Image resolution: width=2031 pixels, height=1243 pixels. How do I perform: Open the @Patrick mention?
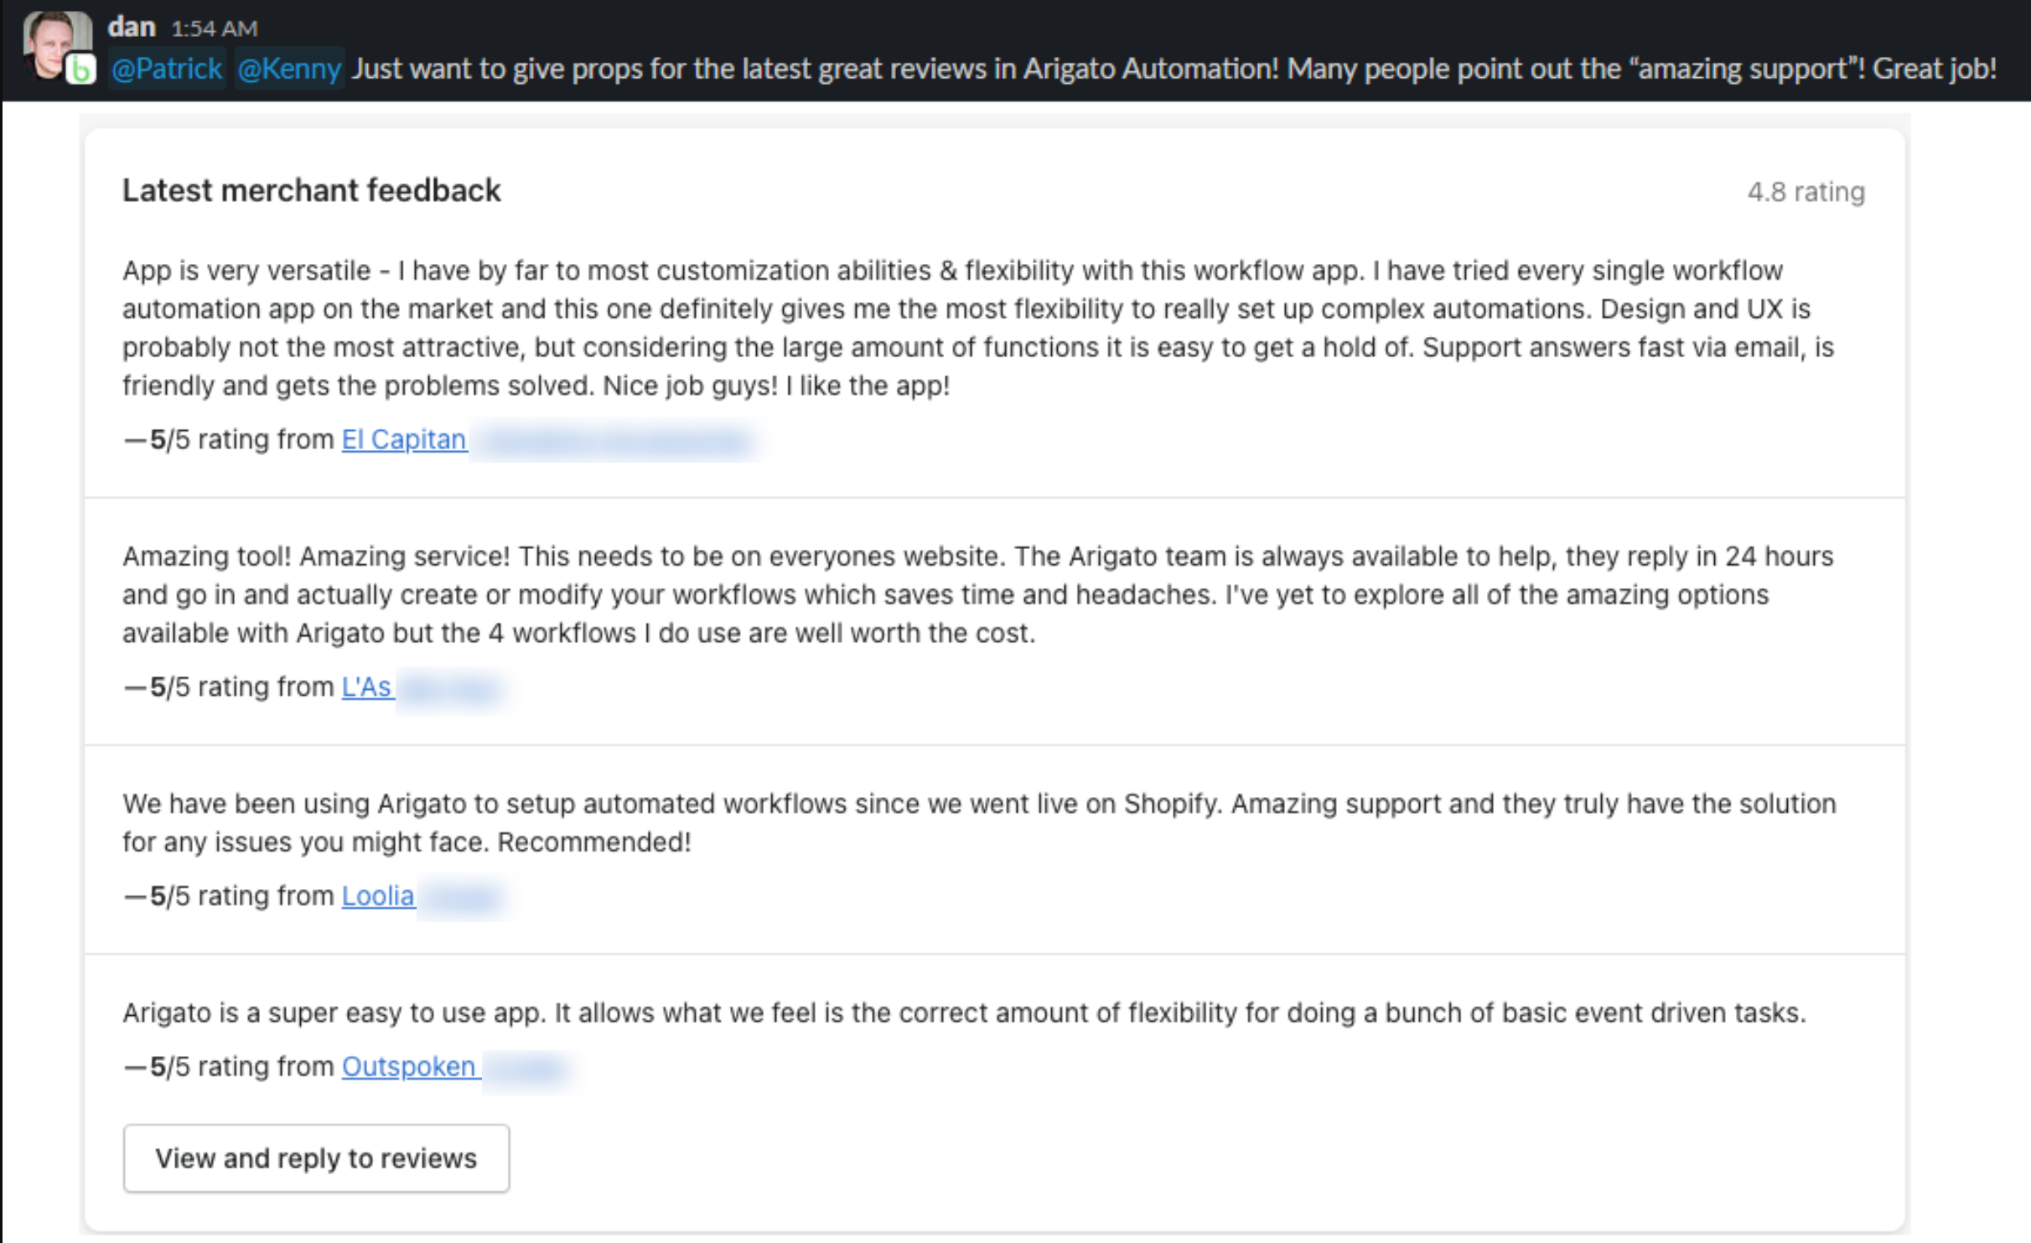tap(166, 68)
